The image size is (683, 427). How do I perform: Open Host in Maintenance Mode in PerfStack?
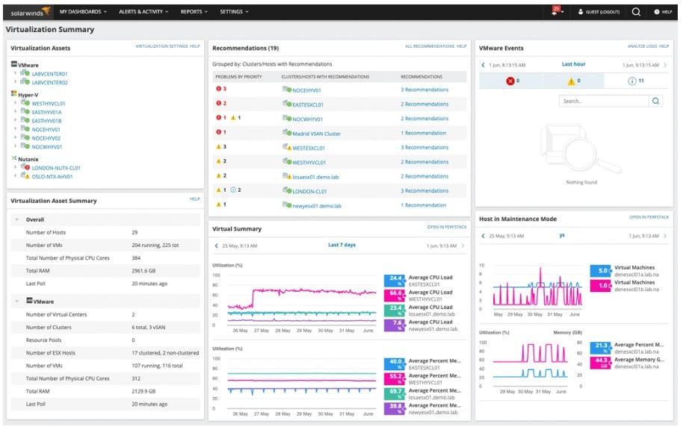tap(649, 217)
